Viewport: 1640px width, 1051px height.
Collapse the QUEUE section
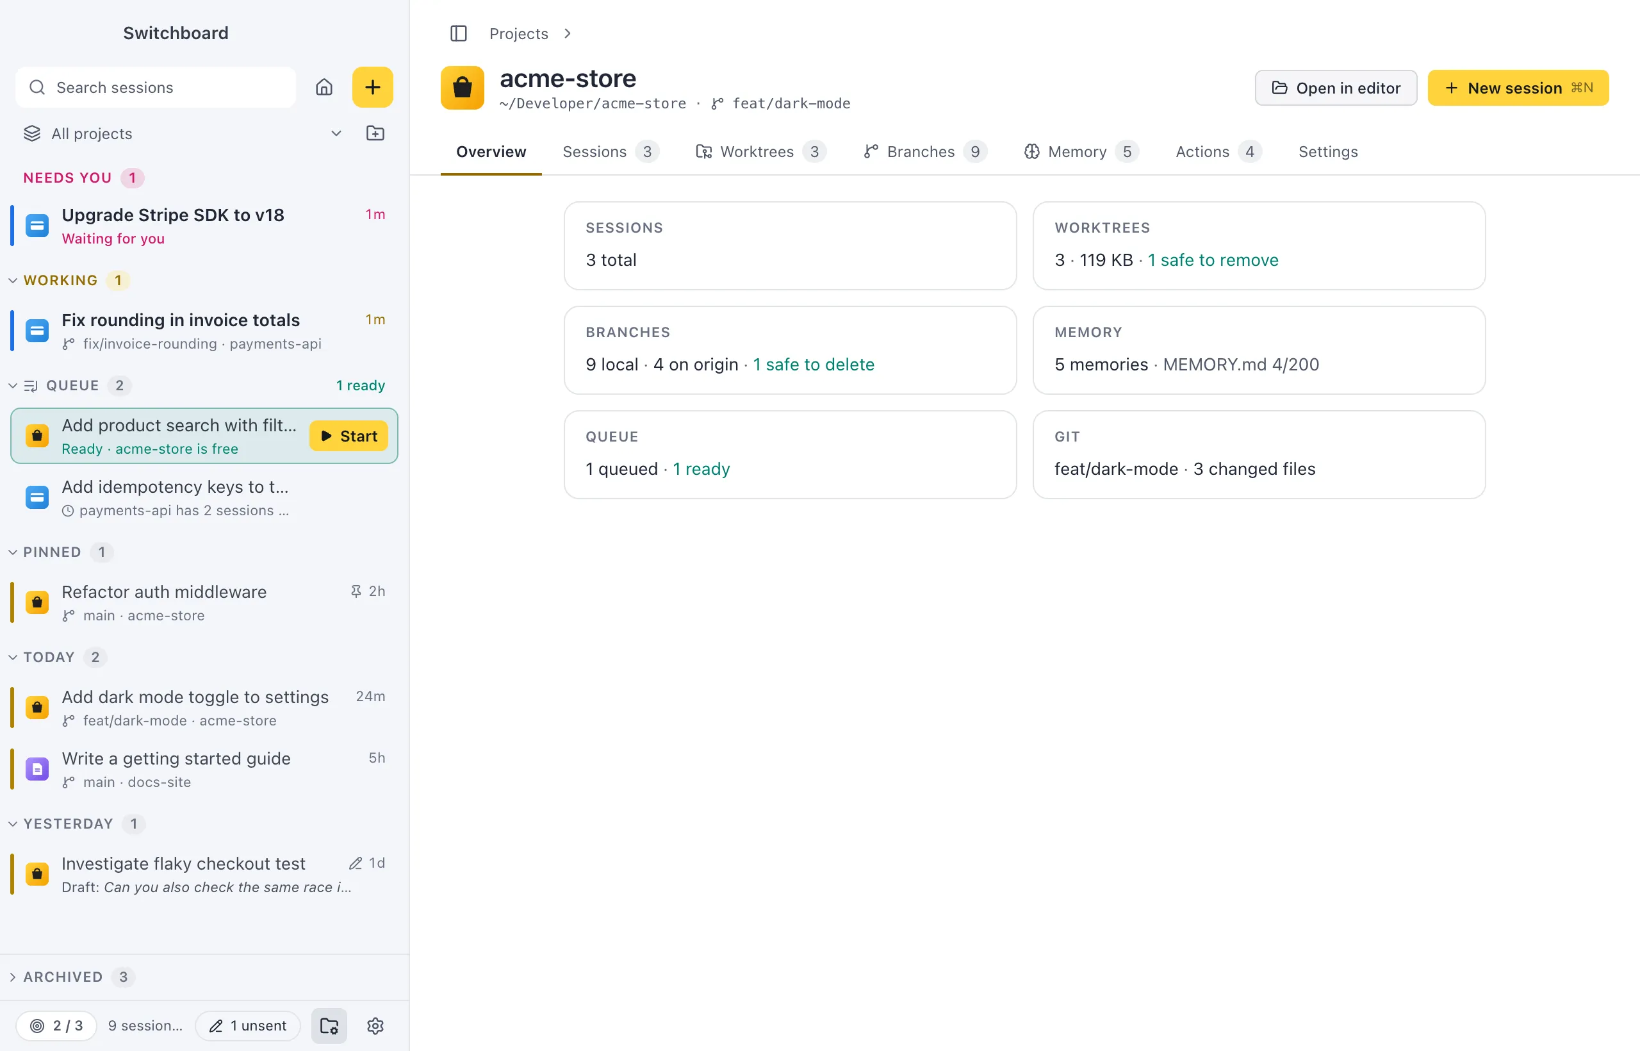click(x=12, y=386)
